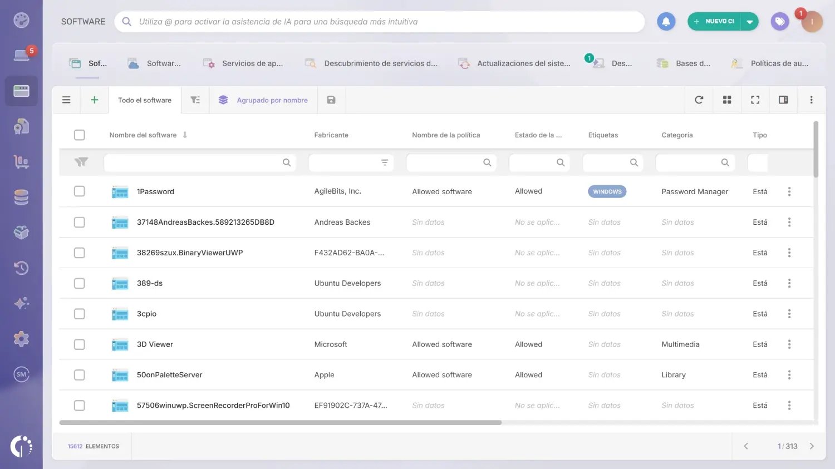Click the notifications bell icon
Image resolution: width=835 pixels, height=469 pixels.
point(666,22)
